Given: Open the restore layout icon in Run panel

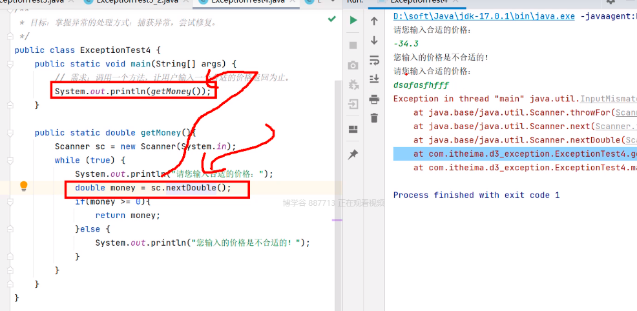Looking at the screenshot, I should (x=353, y=129).
